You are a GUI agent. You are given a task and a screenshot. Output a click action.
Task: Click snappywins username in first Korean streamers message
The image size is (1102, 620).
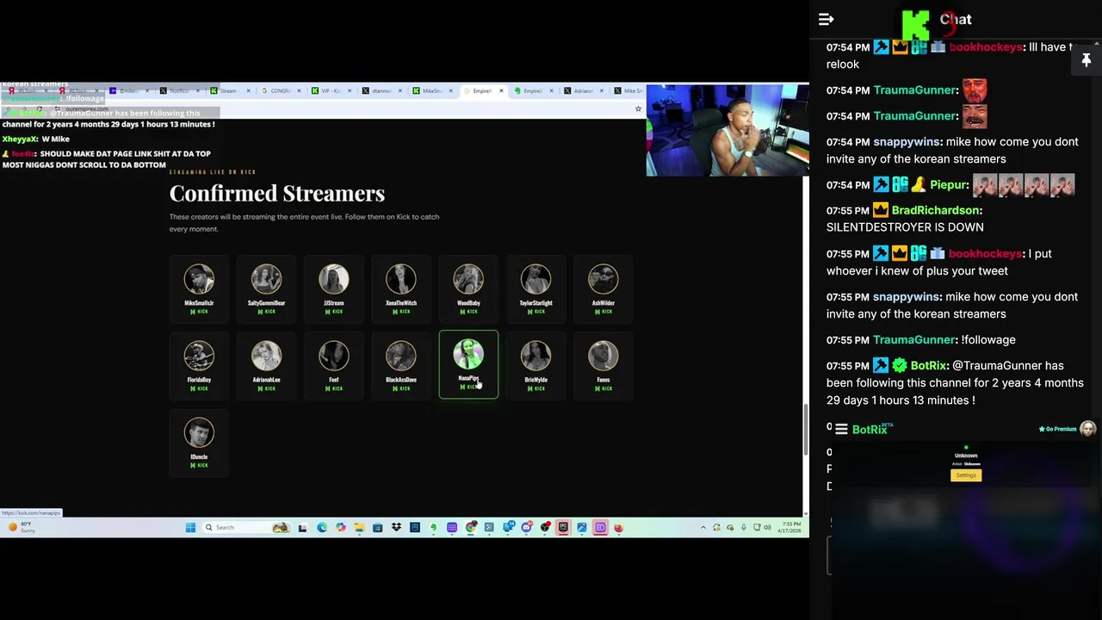(x=907, y=142)
